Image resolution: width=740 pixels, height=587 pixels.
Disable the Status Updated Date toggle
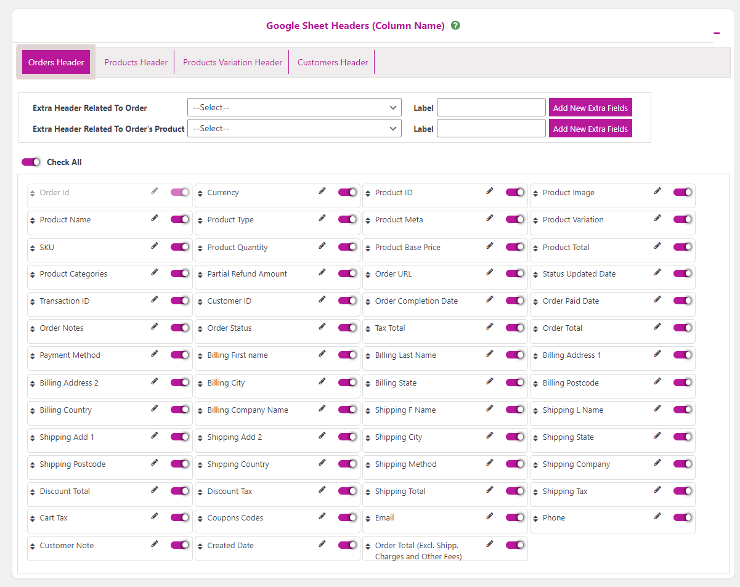coord(683,273)
